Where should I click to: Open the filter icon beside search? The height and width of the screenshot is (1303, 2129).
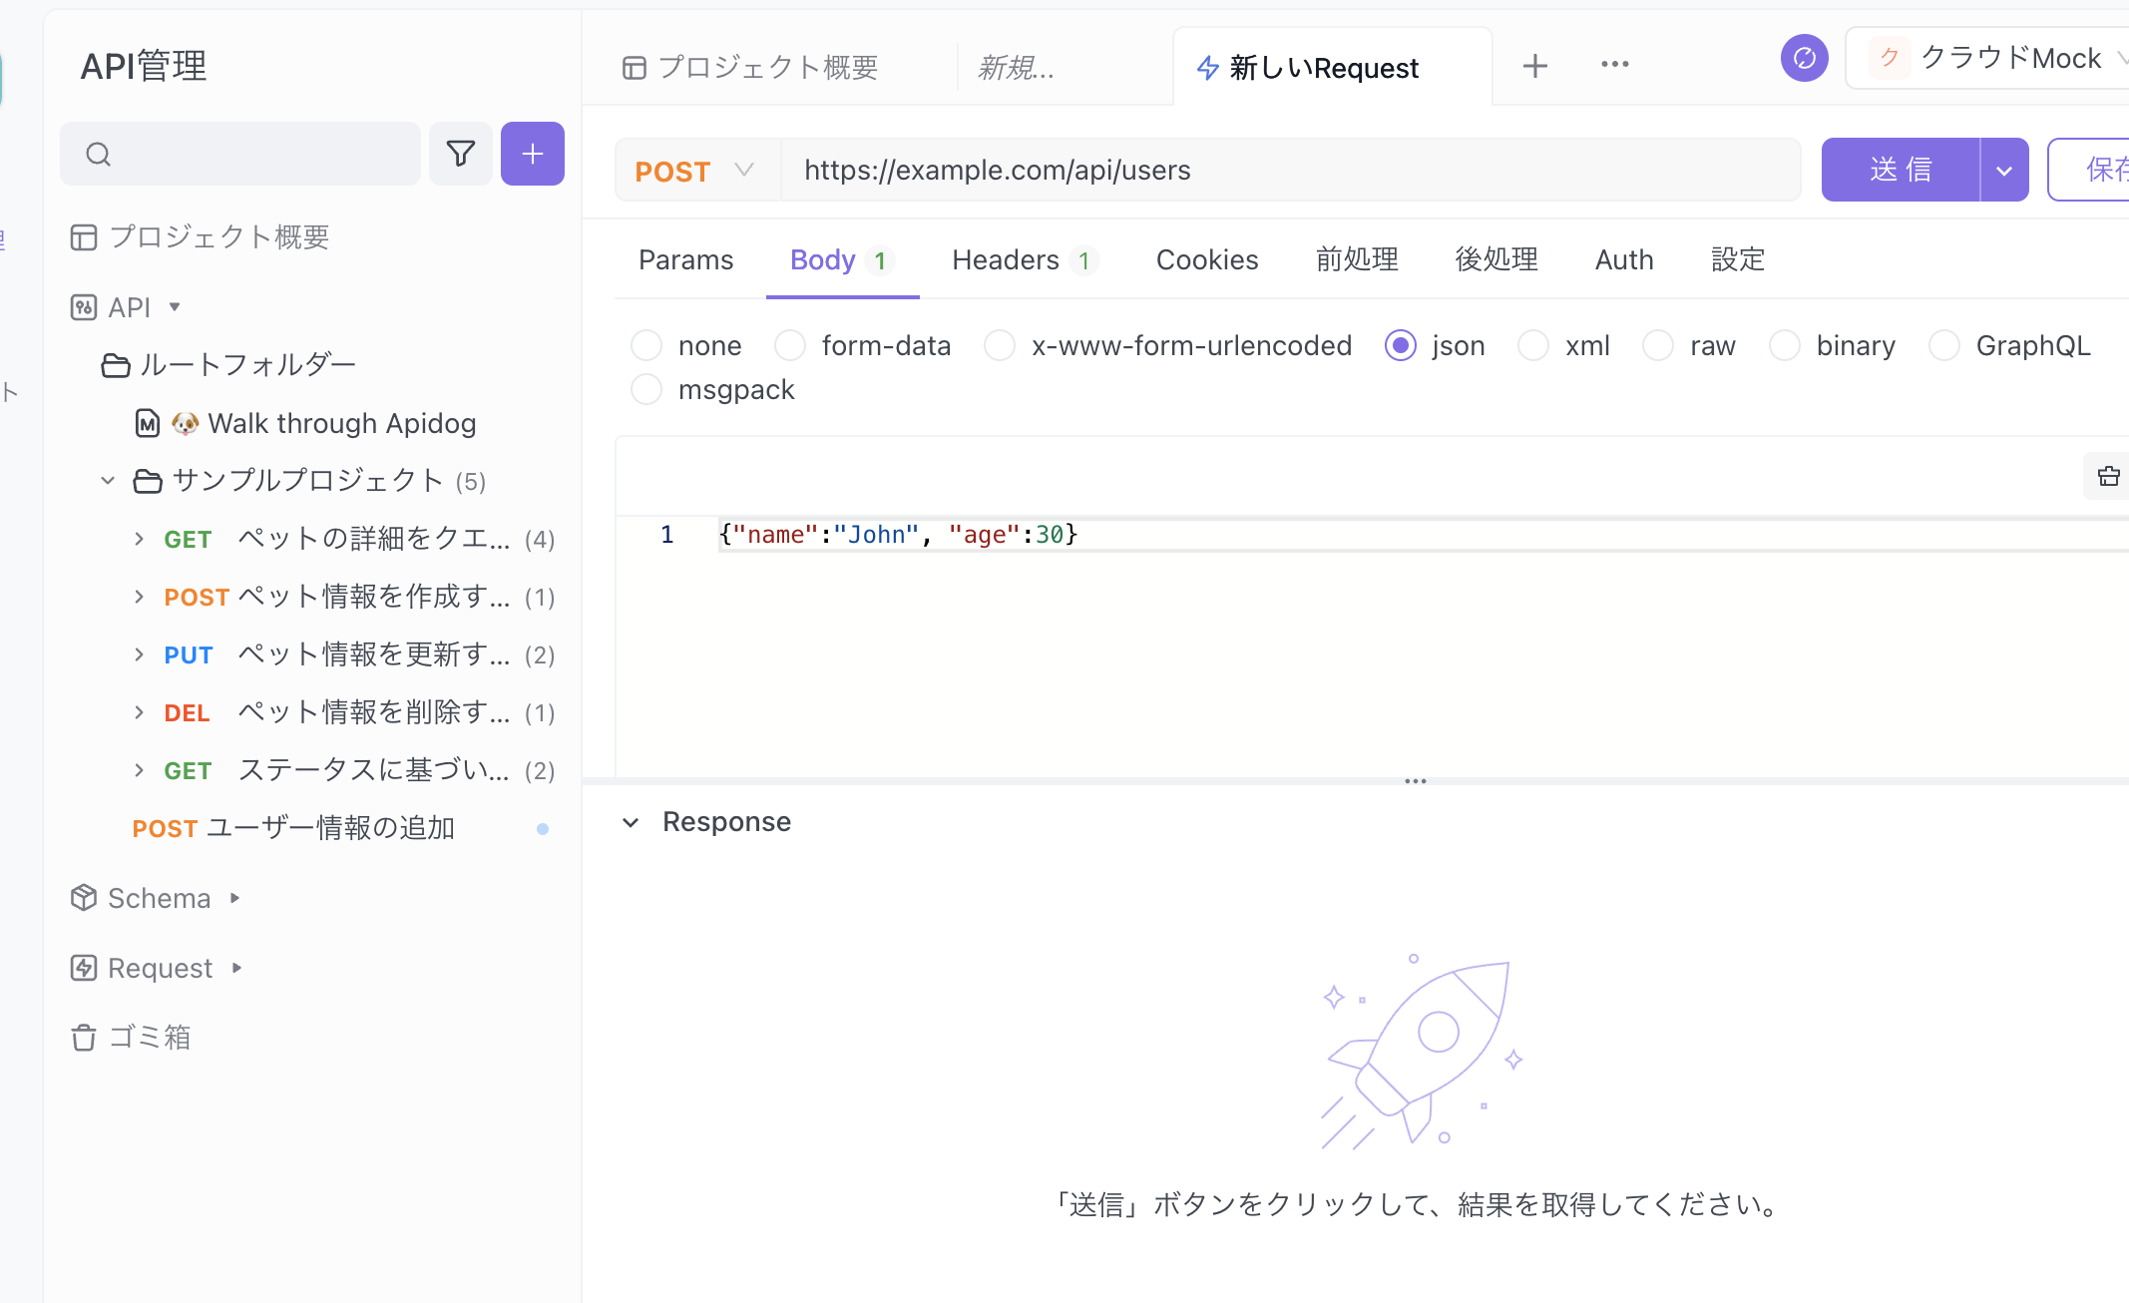(460, 154)
